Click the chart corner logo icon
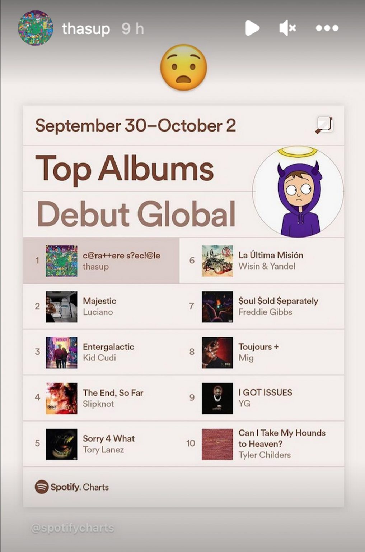The width and height of the screenshot is (365, 552). point(324,125)
